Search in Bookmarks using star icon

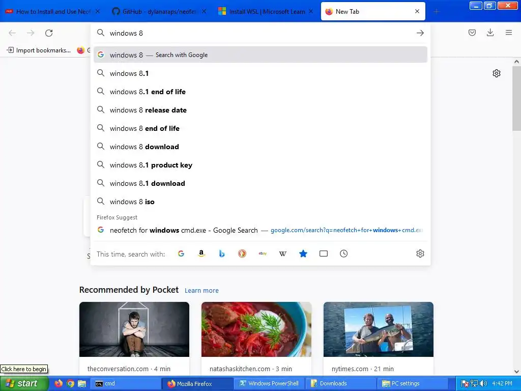coord(303,254)
